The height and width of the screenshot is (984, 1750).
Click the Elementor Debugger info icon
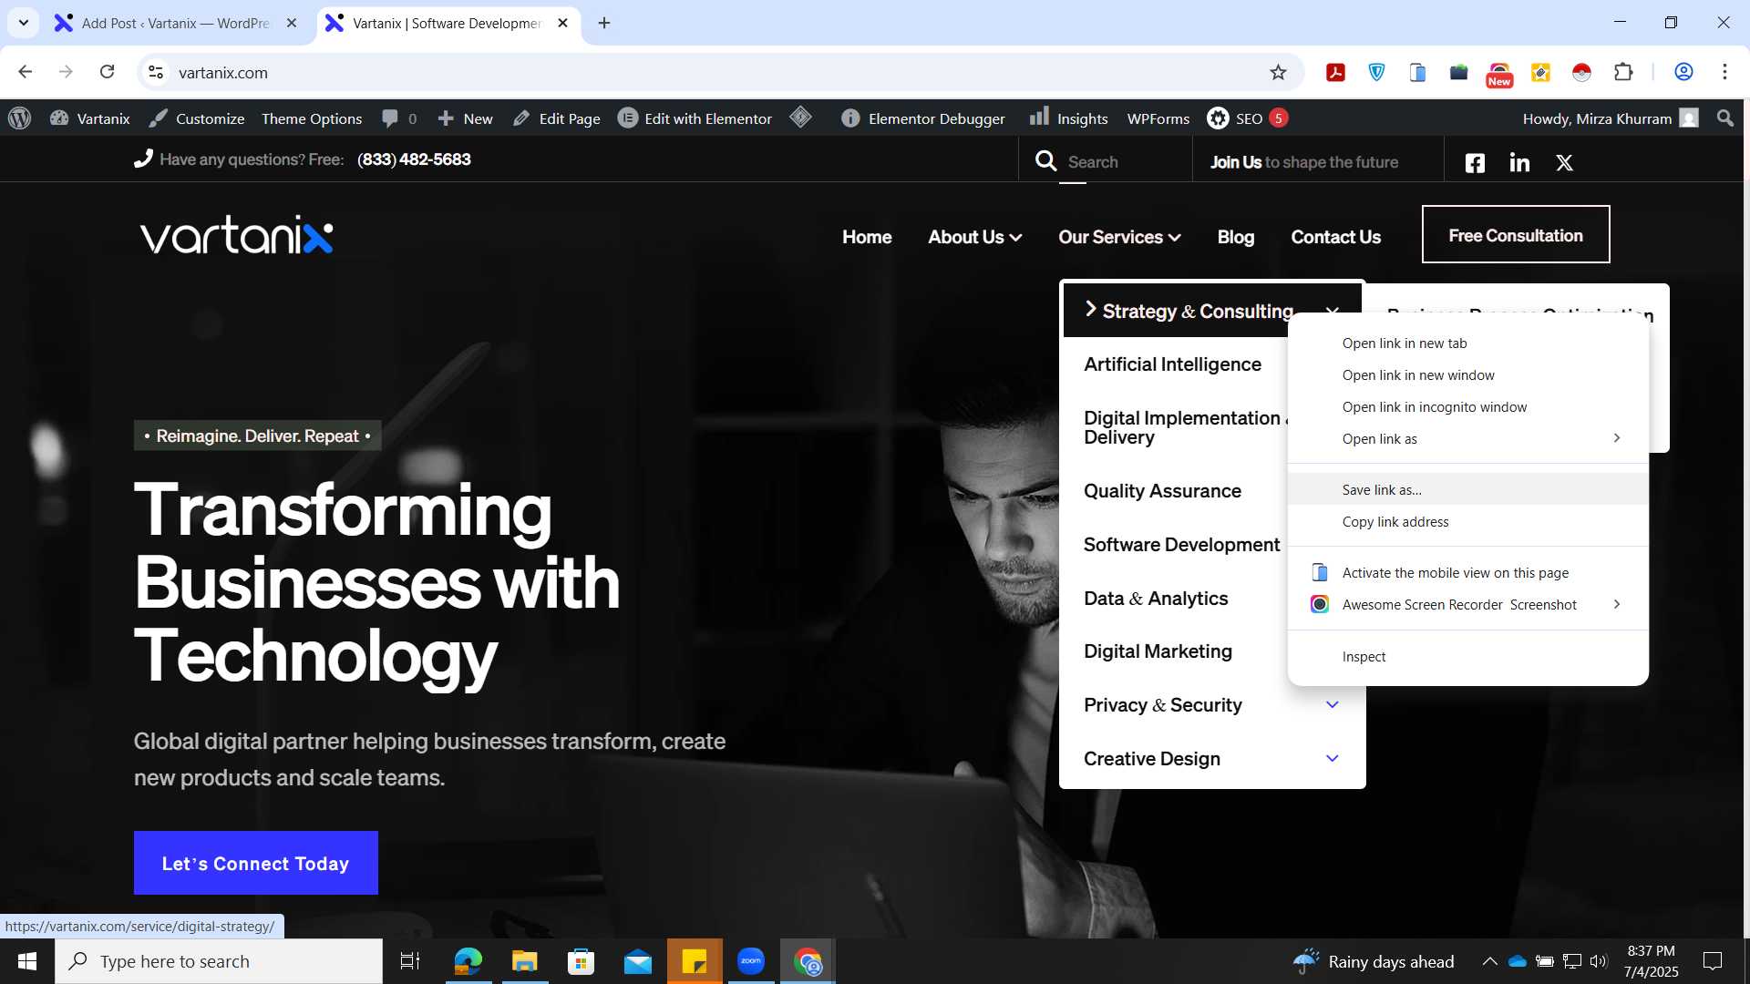point(849,118)
